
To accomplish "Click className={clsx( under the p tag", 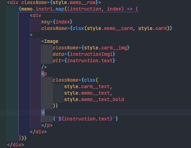I will [x=75, y=80].
